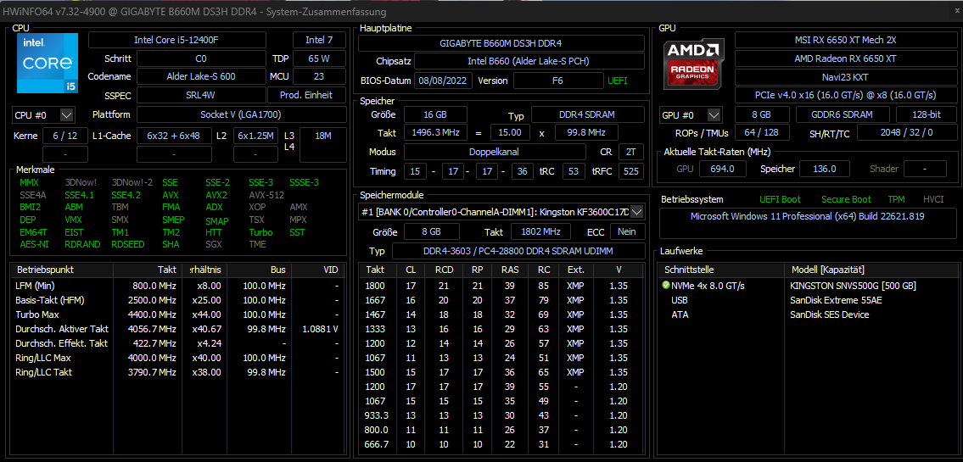Click green check icon beside NVMe drive
Viewport: 963px width, 462px height.
pyautogui.click(x=666, y=286)
